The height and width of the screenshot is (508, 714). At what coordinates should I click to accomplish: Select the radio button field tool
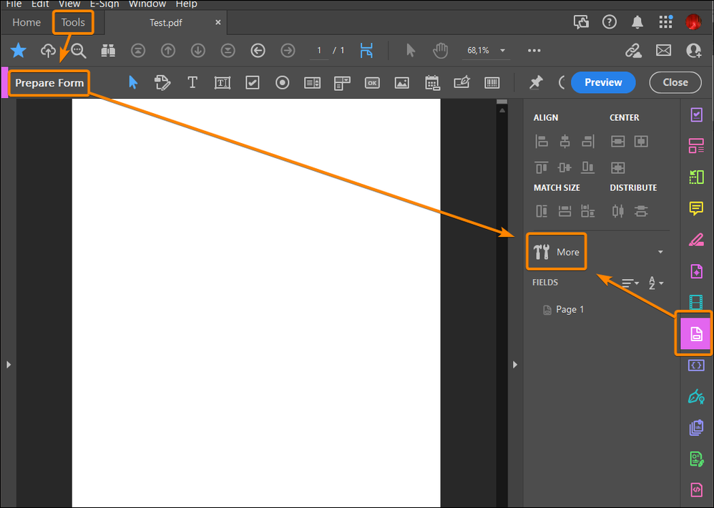[283, 83]
